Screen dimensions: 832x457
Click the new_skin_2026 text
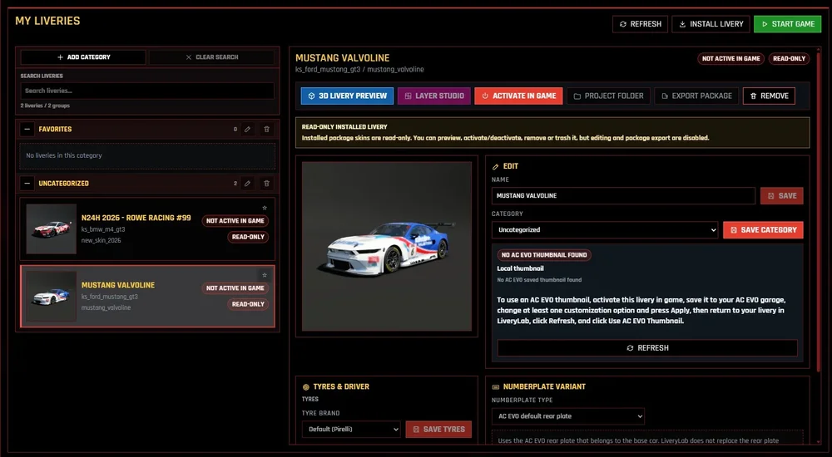click(101, 240)
